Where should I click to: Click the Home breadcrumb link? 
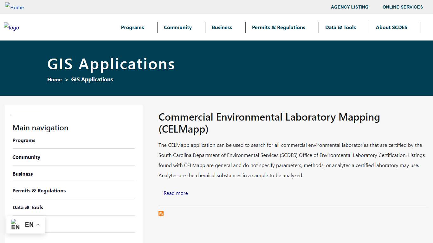(x=54, y=79)
